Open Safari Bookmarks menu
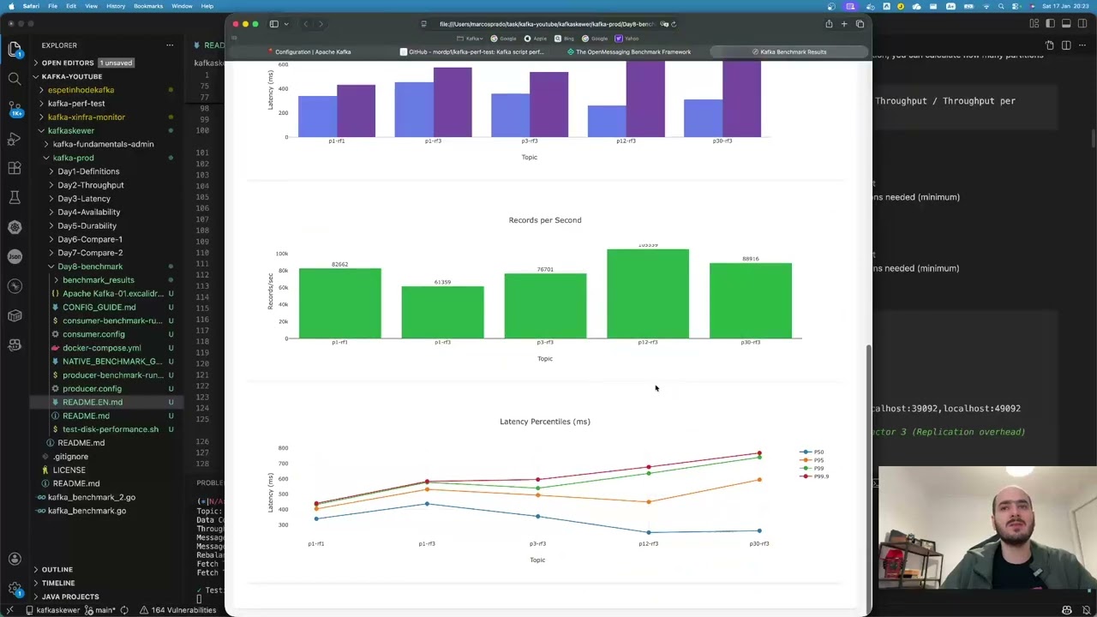 point(148,6)
